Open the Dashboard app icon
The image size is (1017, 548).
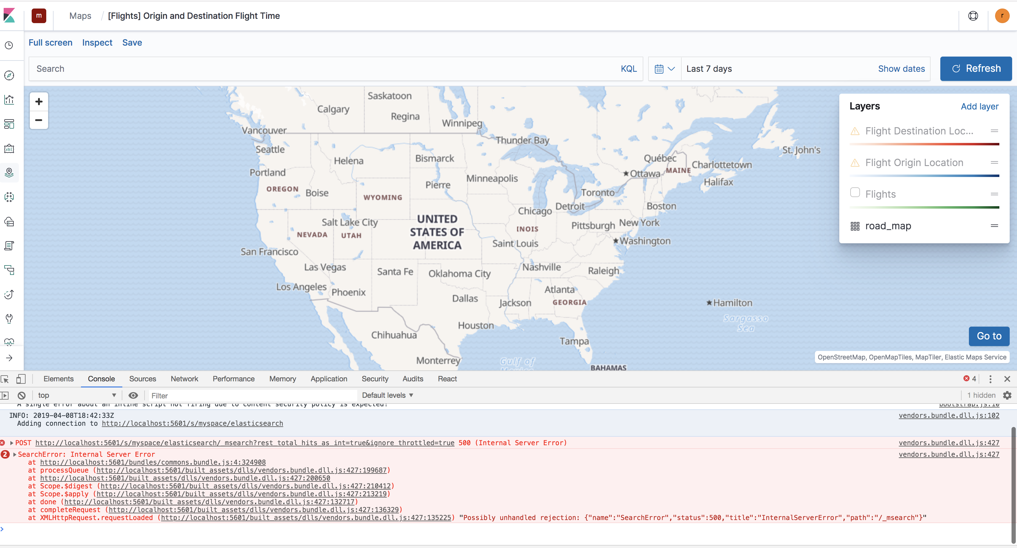coord(9,124)
